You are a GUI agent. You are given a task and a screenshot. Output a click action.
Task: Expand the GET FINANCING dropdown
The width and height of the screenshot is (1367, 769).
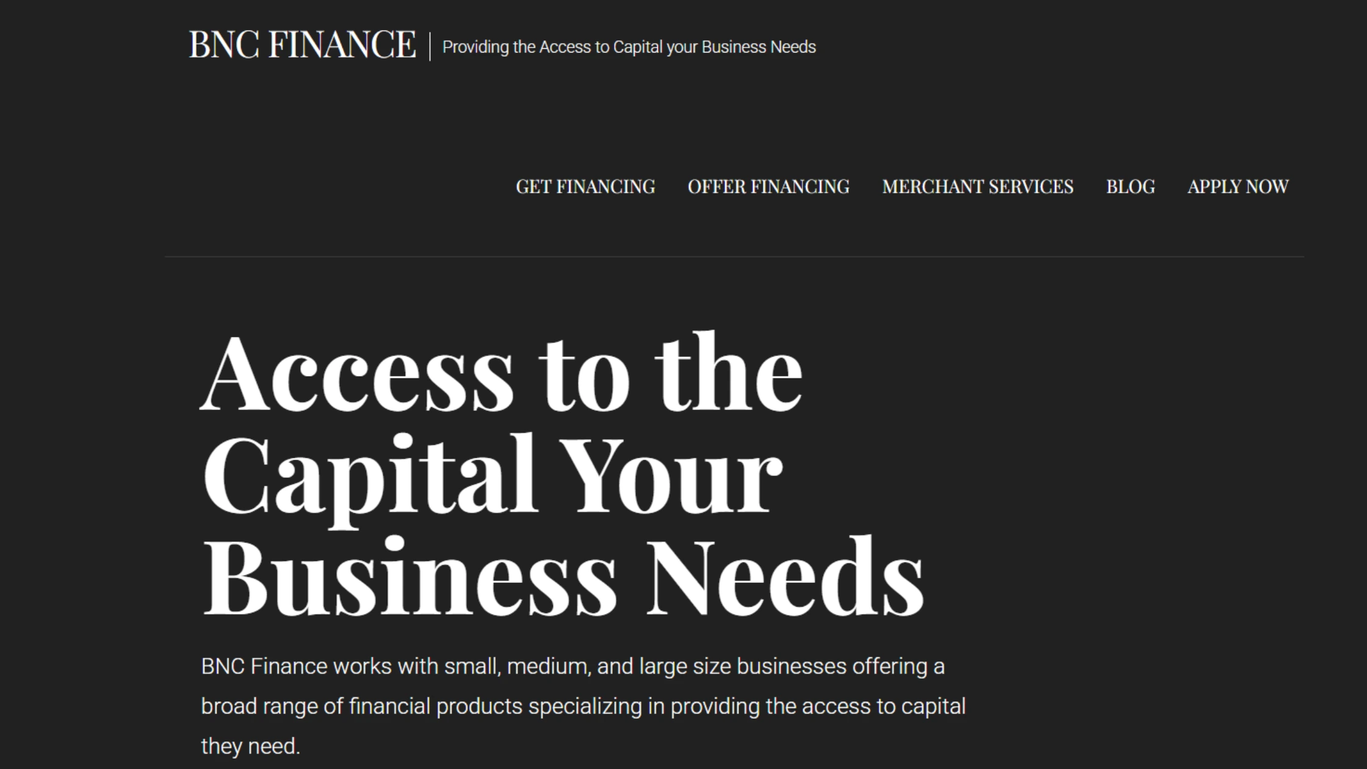coord(585,187)
